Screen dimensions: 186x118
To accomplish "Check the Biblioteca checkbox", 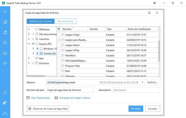I will [x=33, y=29].
